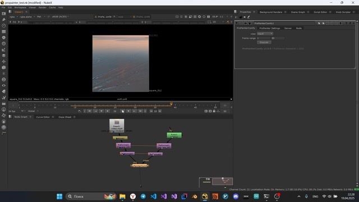Click the Draw nodes toolbar icon

(4, 20)
